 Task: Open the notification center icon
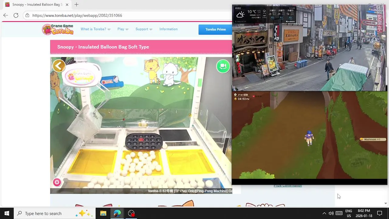(x=380, y=213)
